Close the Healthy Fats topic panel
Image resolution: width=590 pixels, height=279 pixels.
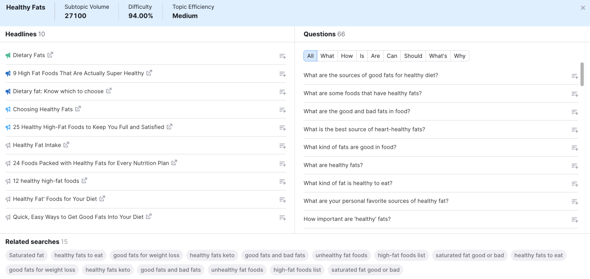point(583,8)
